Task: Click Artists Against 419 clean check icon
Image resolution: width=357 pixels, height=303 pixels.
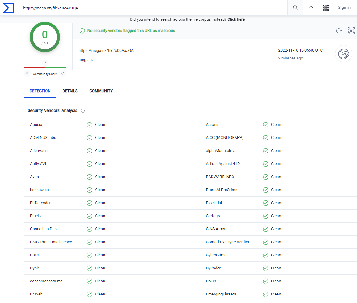Action: coord(265,164)
